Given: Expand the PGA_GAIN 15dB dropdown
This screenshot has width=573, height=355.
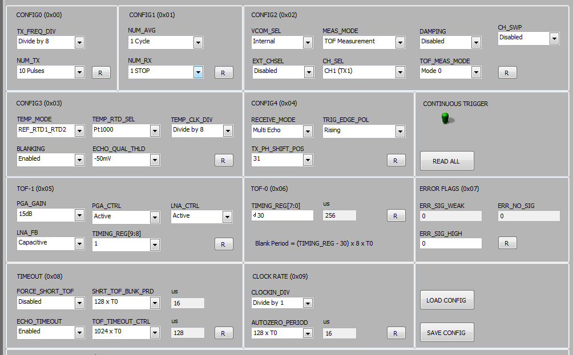Looking at the screenshot, I should tap(79, 215).
